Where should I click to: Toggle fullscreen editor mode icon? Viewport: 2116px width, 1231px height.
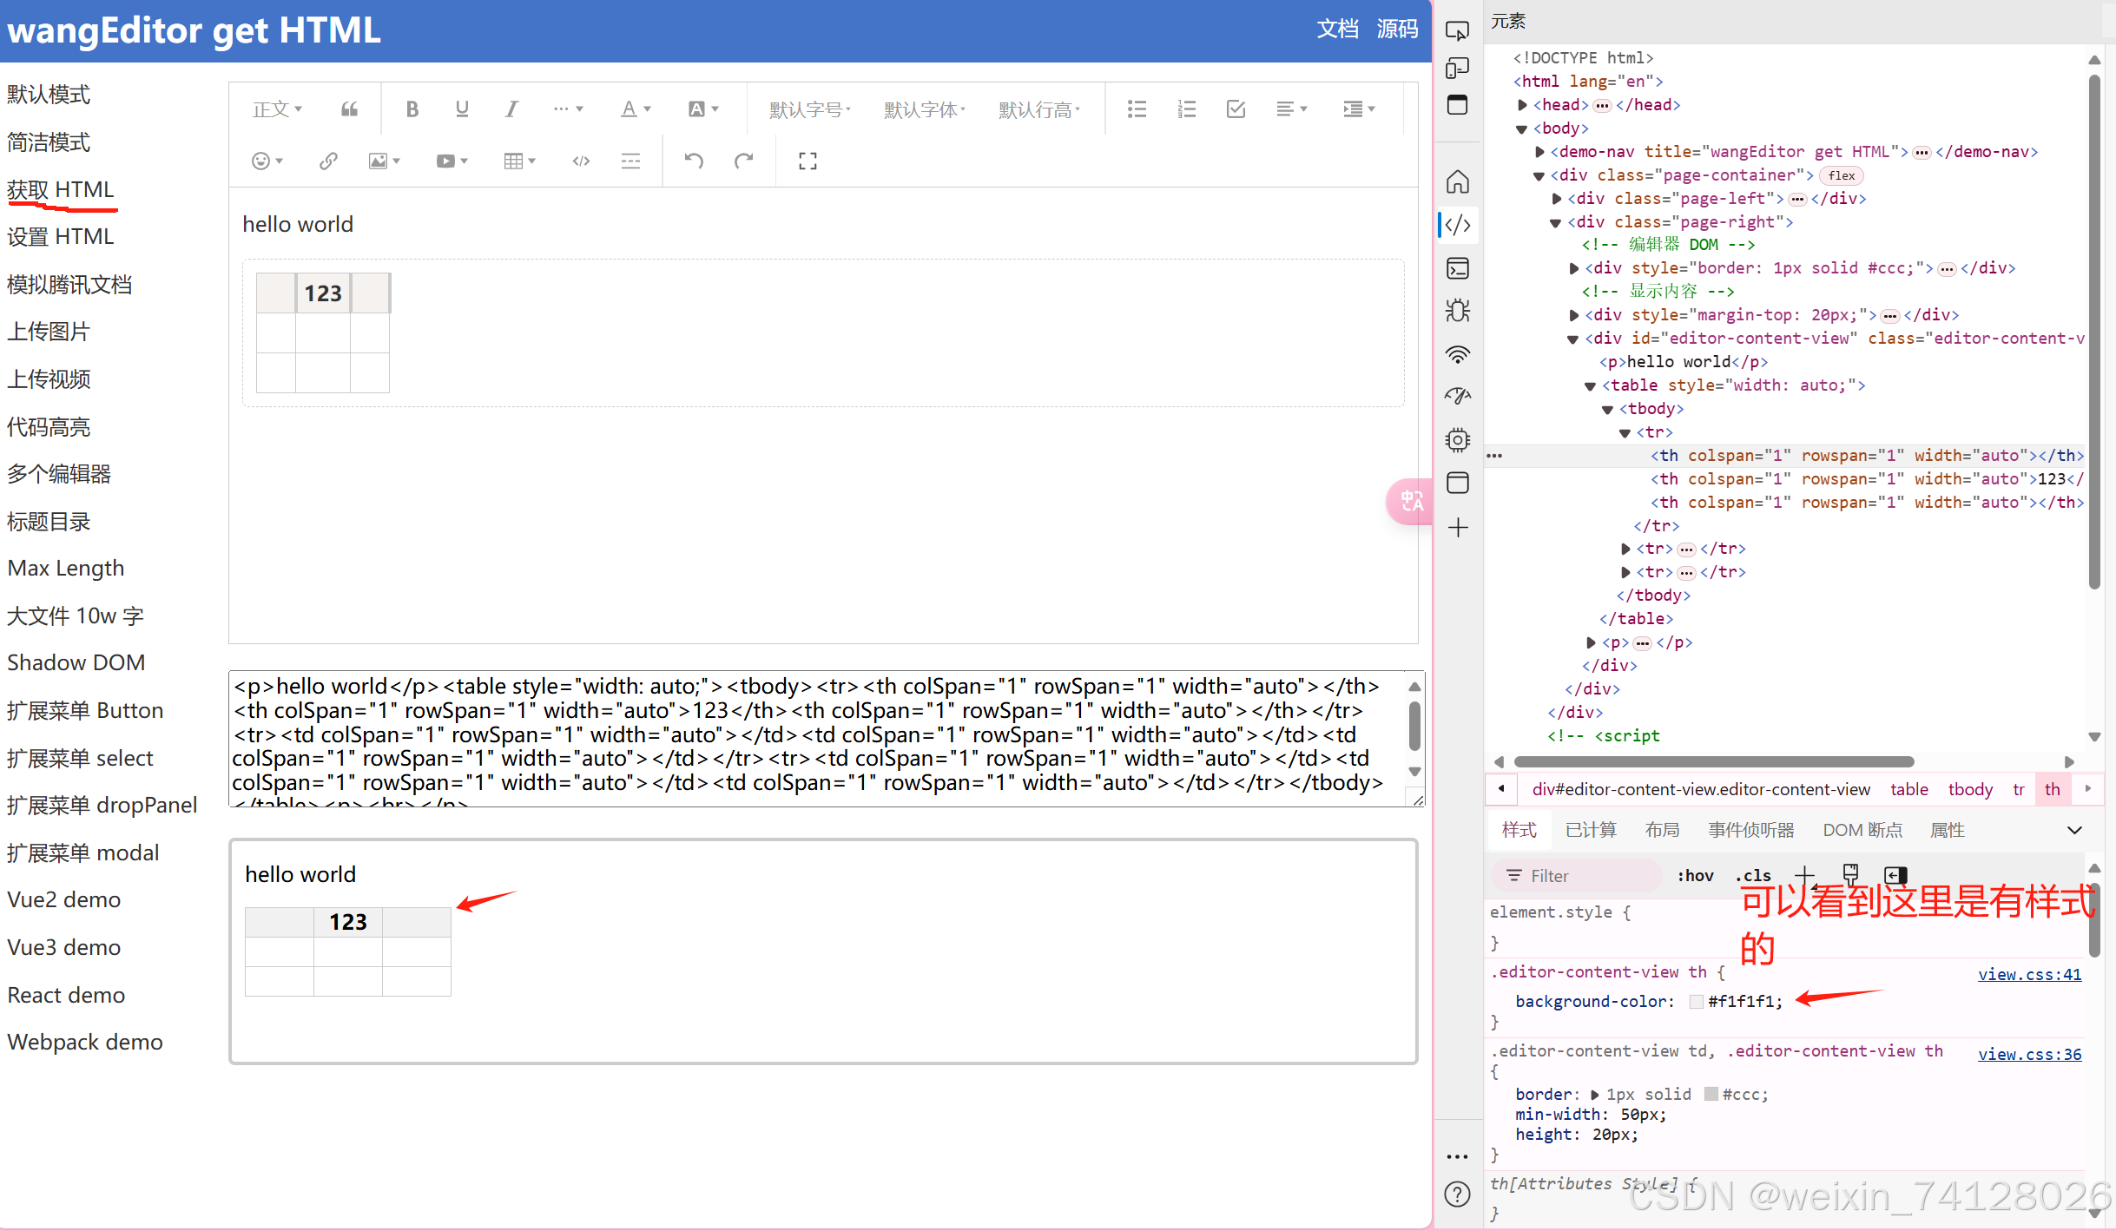pos(808,161)
